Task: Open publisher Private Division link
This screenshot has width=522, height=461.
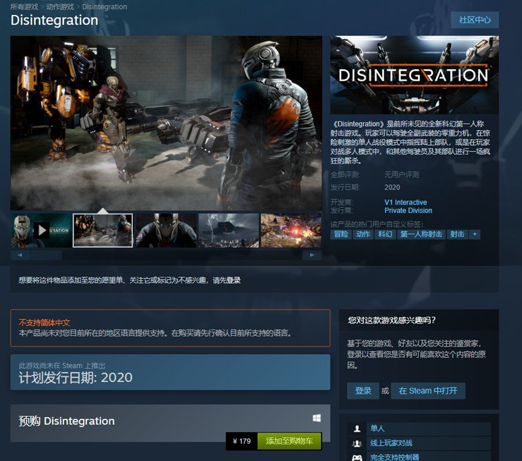Action: point(408,210)
